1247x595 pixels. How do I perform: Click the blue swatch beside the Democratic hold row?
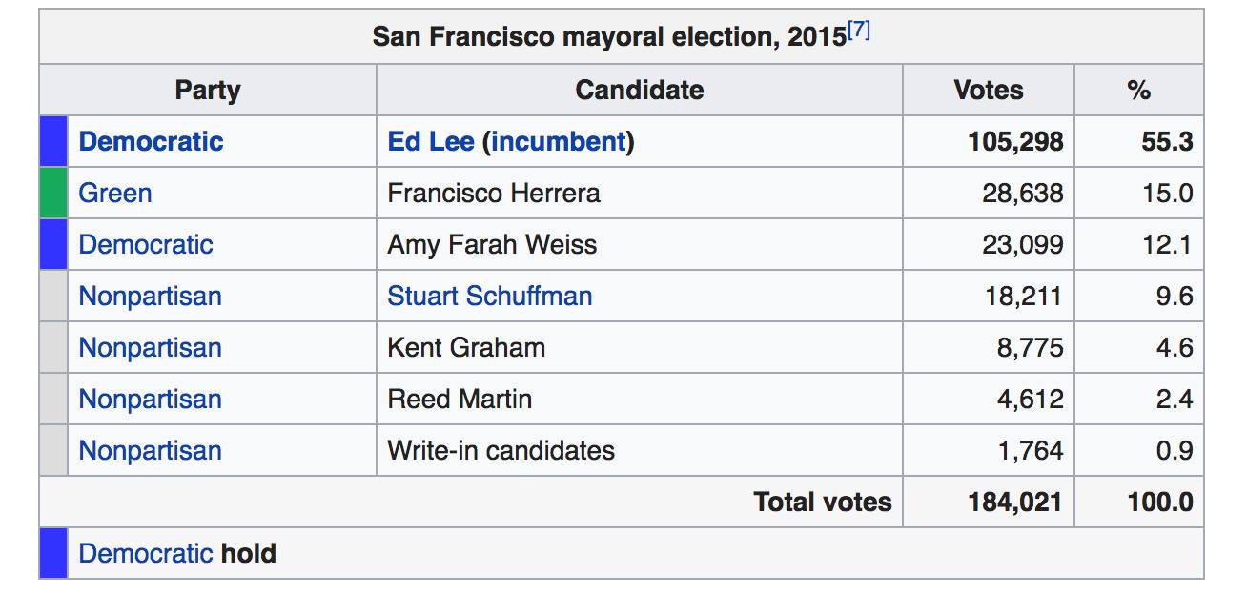click(x=53, y=554)
